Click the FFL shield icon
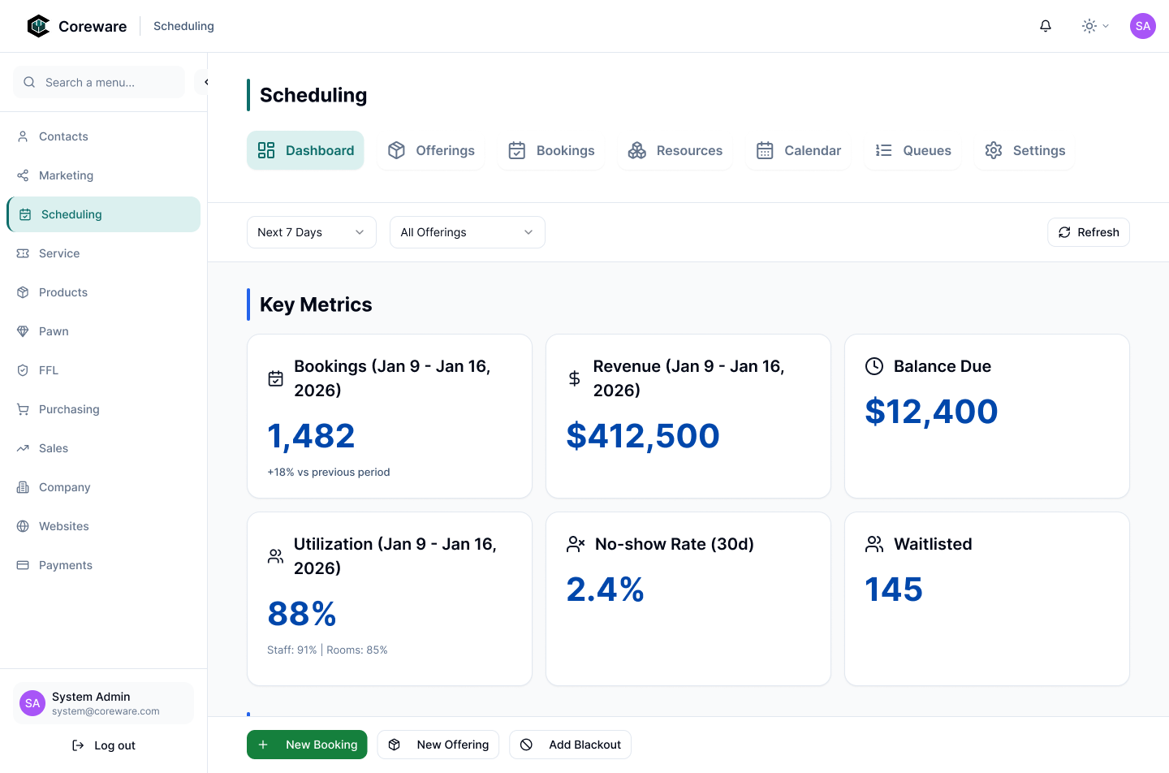The image size is (1169, 773). pyautogui.click(x=23, y=370)
